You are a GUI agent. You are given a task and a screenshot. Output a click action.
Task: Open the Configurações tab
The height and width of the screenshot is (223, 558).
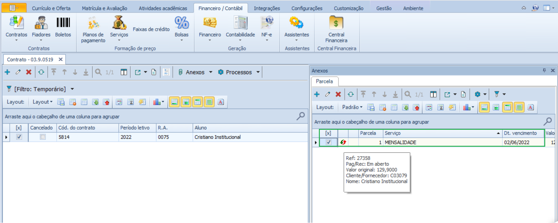[x=307, y=8]
